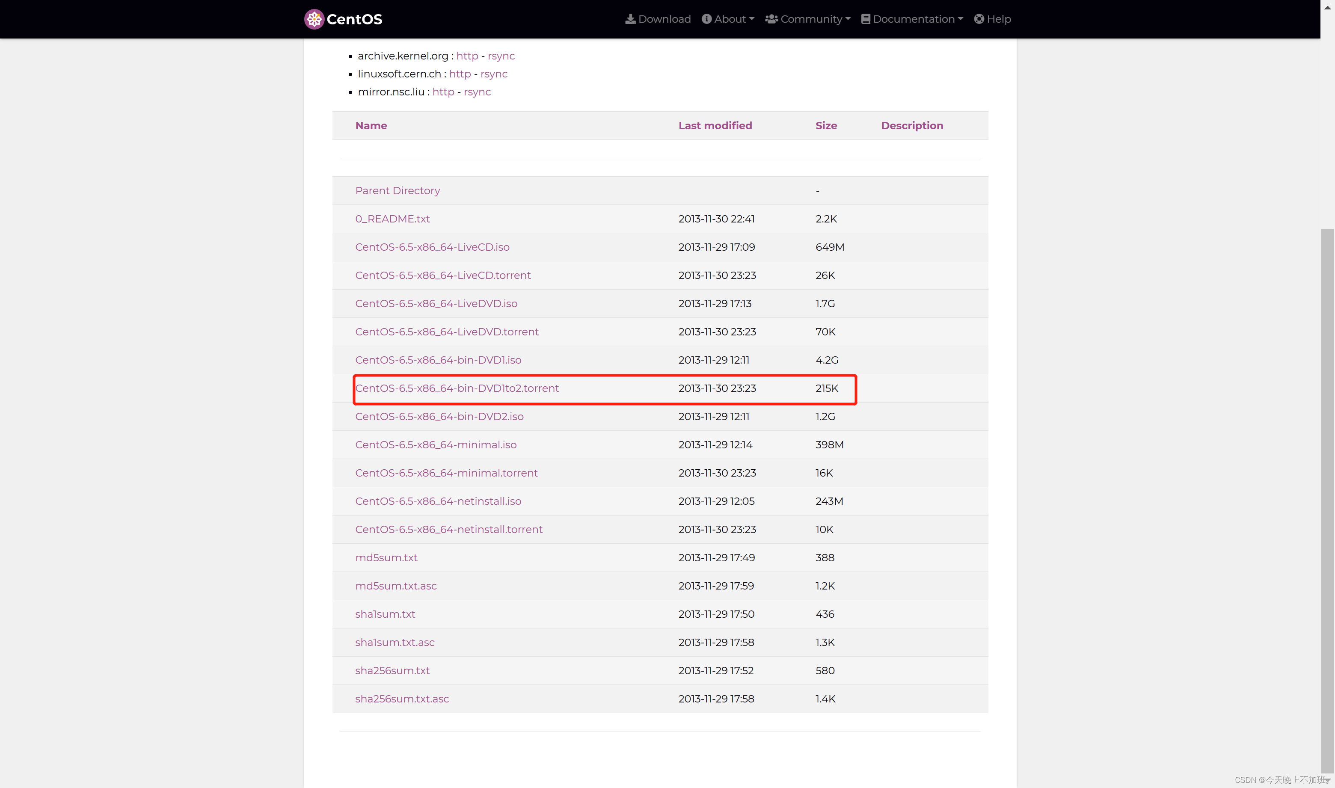Image resolution: width=1335 pixels, height=788 pixels.
Task: Open the 0_README.txt file
Action: (x=392, y=219)
